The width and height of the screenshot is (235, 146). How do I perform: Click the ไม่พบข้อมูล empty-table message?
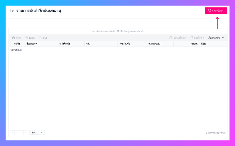coord(16,50)
